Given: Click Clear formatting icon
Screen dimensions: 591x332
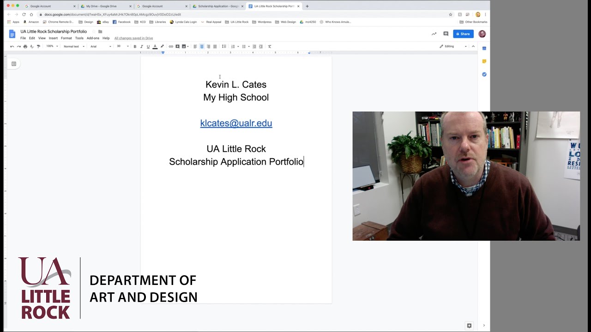Looking at the screenshot, I should coord(270,47).
